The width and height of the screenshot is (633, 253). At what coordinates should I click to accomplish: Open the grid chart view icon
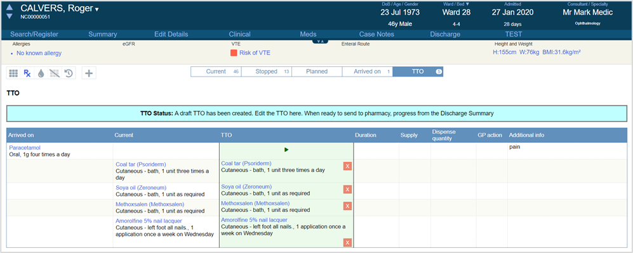tap(13, 73)
